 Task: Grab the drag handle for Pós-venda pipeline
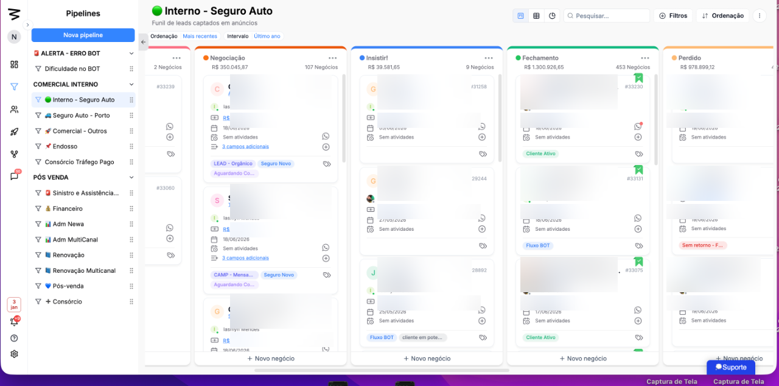pos(131,286)
